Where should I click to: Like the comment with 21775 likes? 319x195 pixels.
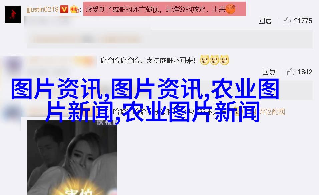[287, 21]
